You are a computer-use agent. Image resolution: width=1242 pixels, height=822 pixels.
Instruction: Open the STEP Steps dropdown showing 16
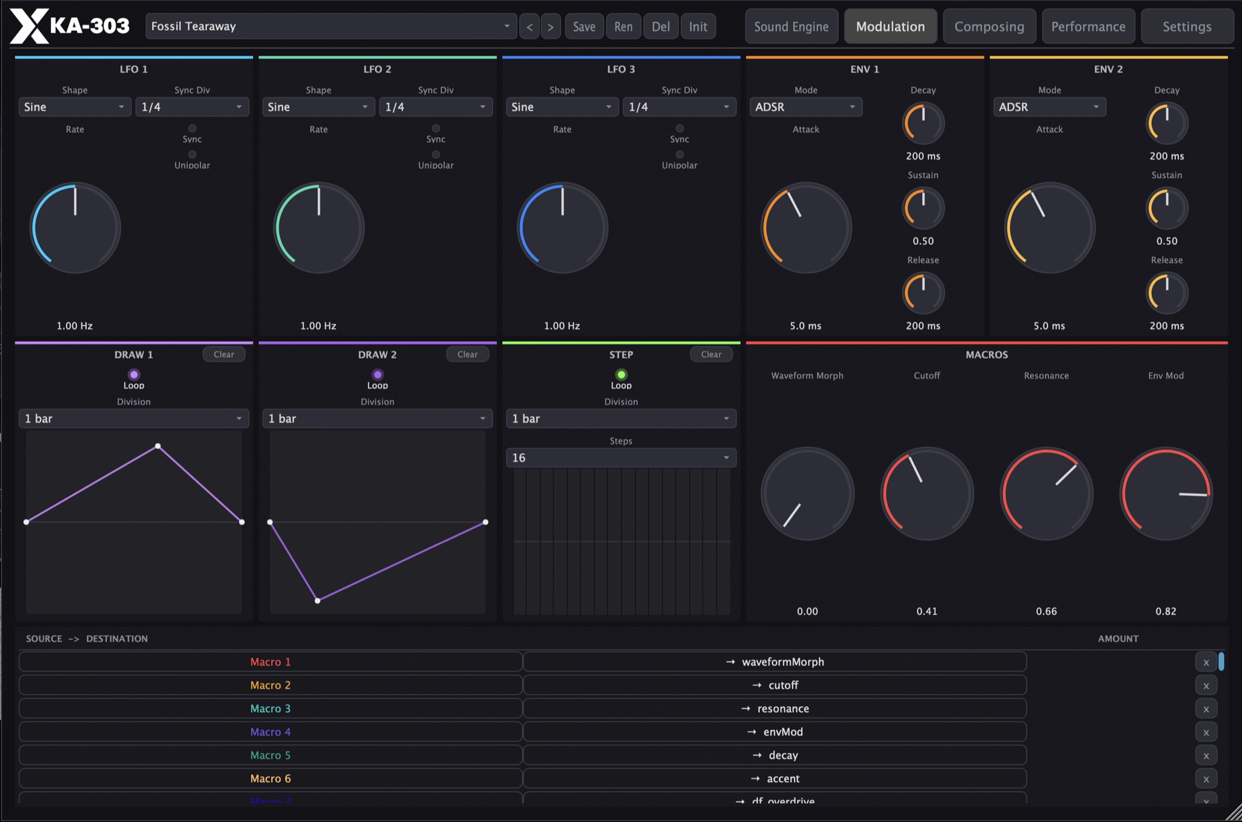(621, 458)
